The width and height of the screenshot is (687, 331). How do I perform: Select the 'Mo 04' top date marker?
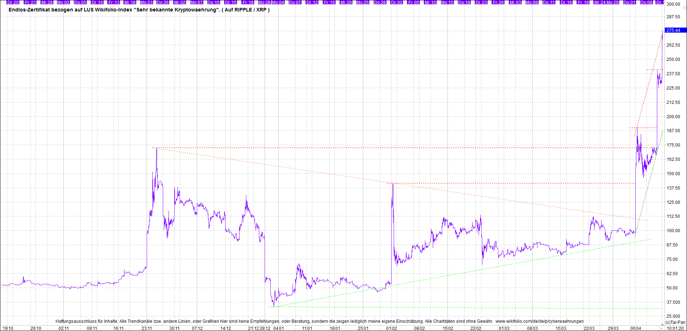278,3
